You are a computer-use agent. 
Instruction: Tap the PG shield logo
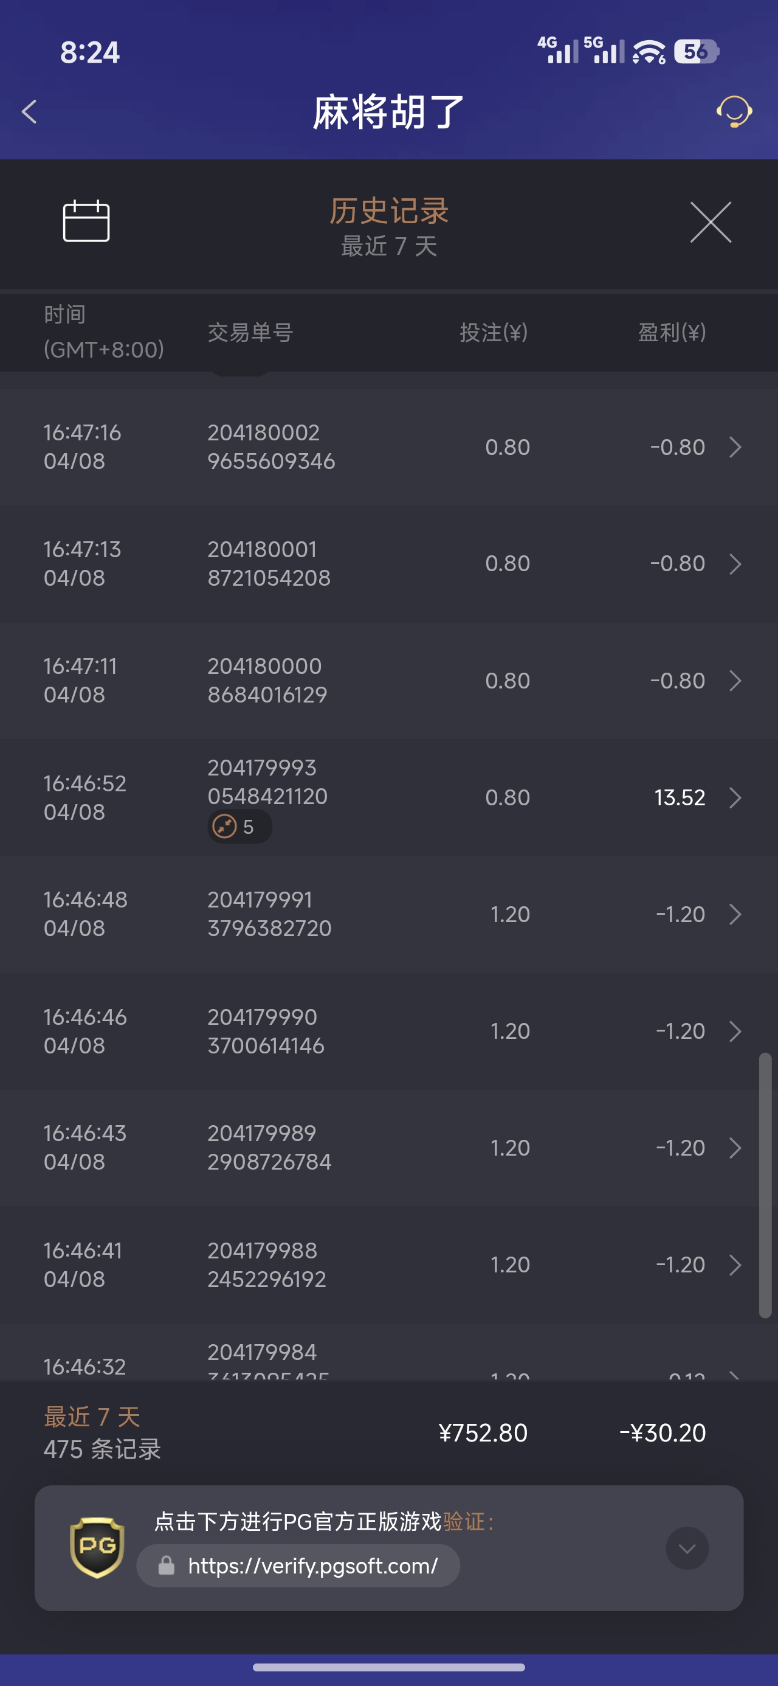[x=97, y=1547]
